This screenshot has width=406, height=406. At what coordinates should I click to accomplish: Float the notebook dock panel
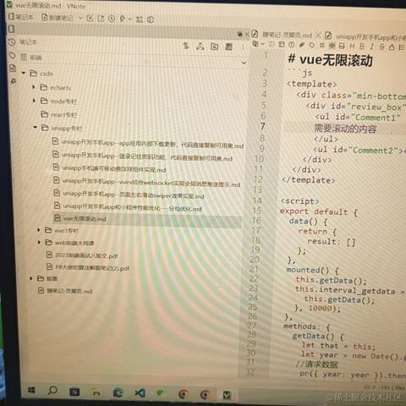(240, 34)
